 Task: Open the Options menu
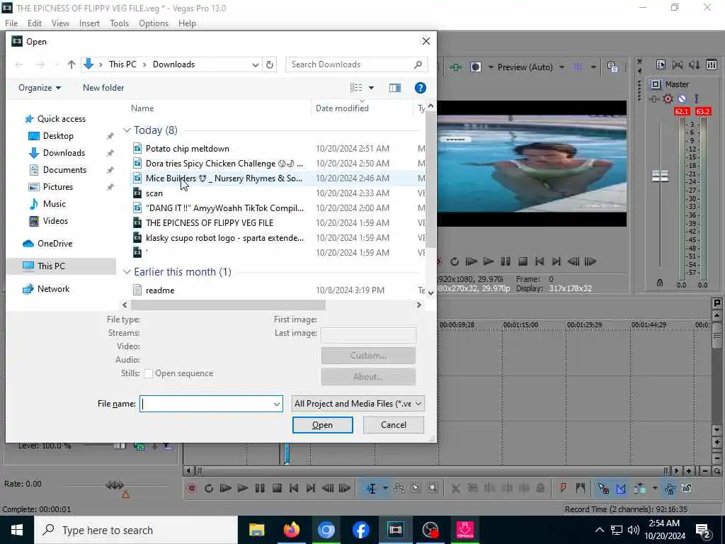pyautogui.click(x=154, y=23)
